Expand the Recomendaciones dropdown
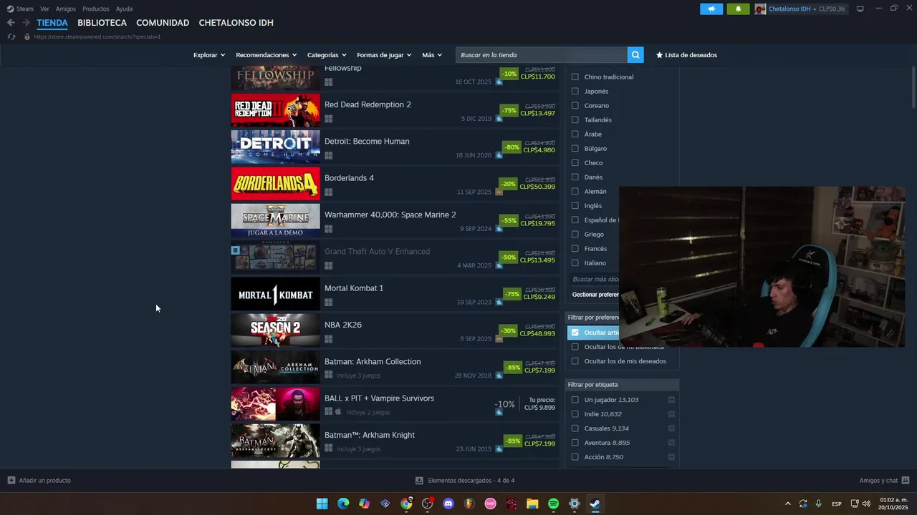The height and width of the screenshot is (515, 917). click(267, 55)
